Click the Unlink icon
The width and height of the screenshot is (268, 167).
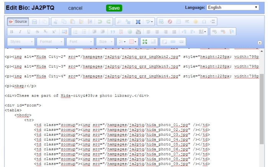pyautogui.click(x=223, y=32)
